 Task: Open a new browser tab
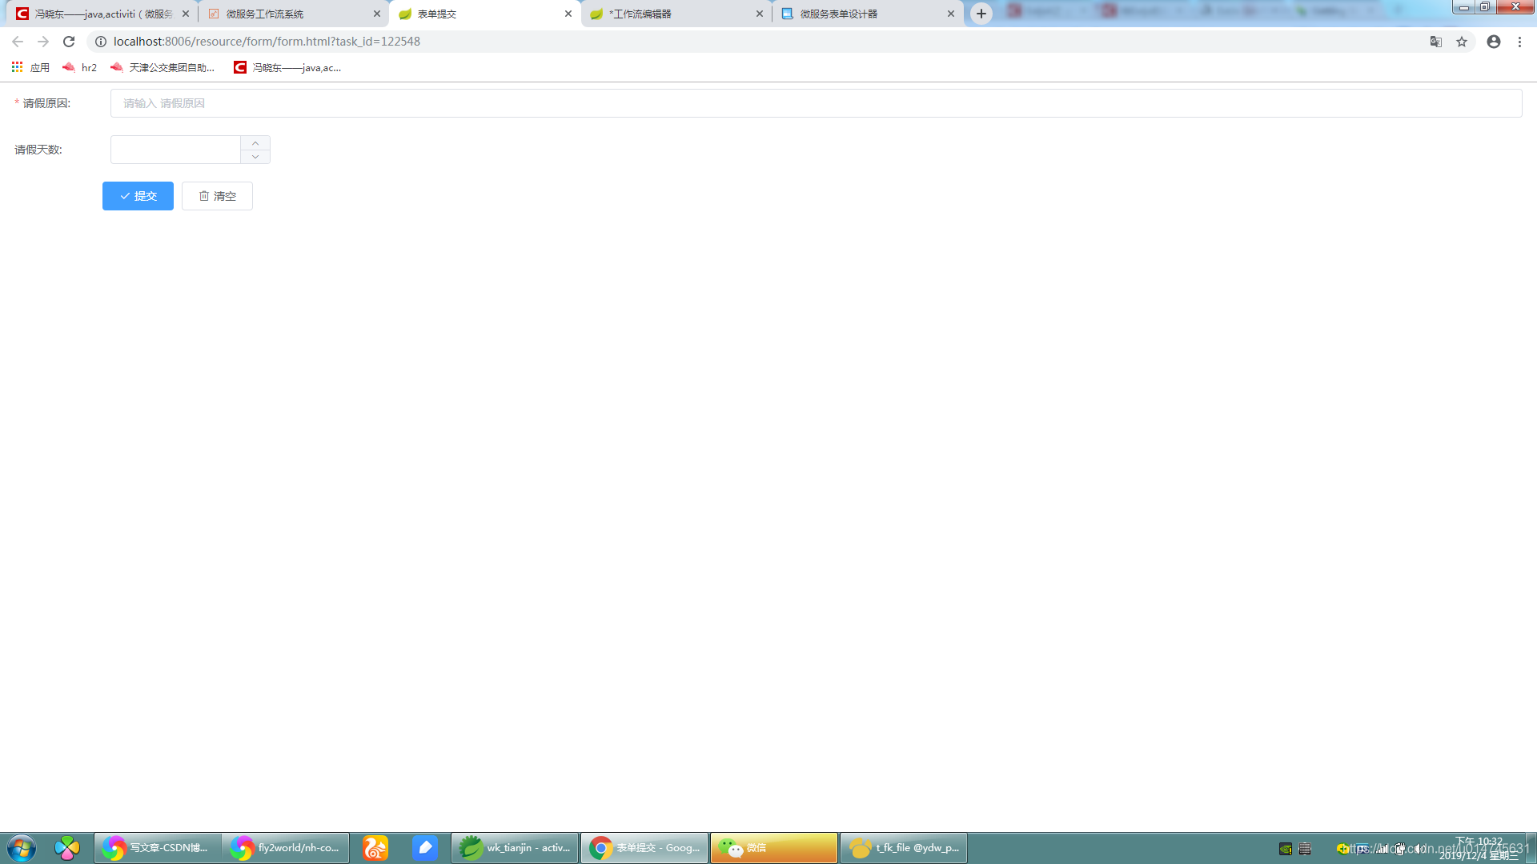coord(981,14)
